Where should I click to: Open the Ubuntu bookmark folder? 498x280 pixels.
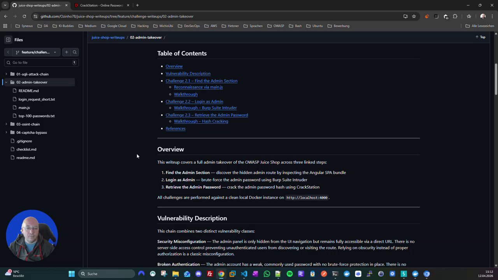coord(314,26)
